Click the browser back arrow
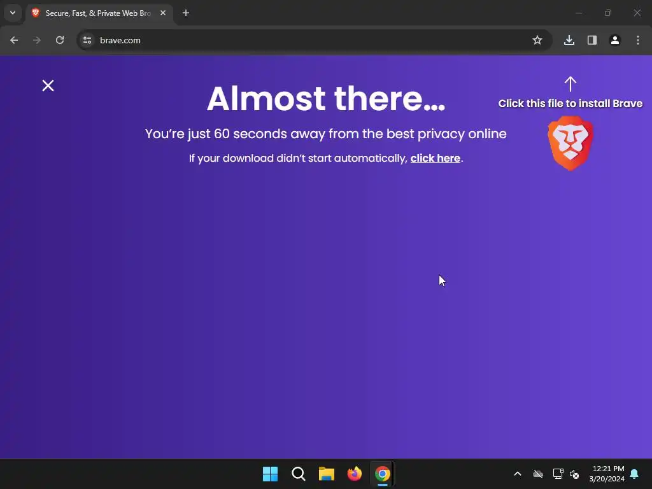Viewport: 652px width, 489px height. [14, 40]
